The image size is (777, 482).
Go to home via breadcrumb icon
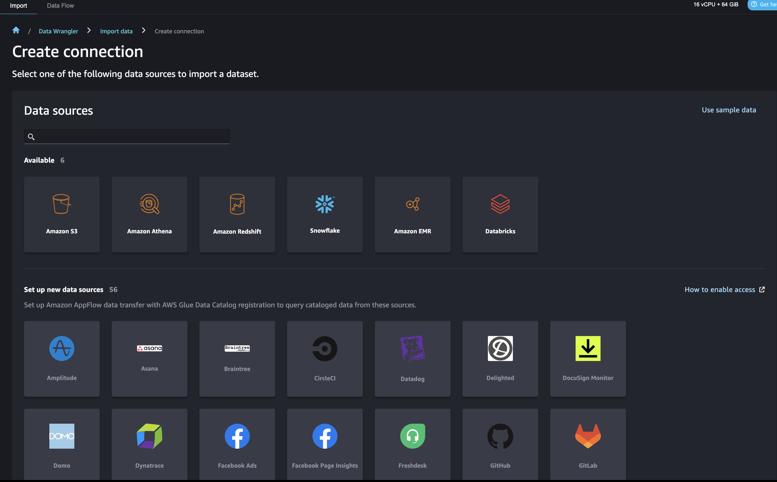[16, 31]
